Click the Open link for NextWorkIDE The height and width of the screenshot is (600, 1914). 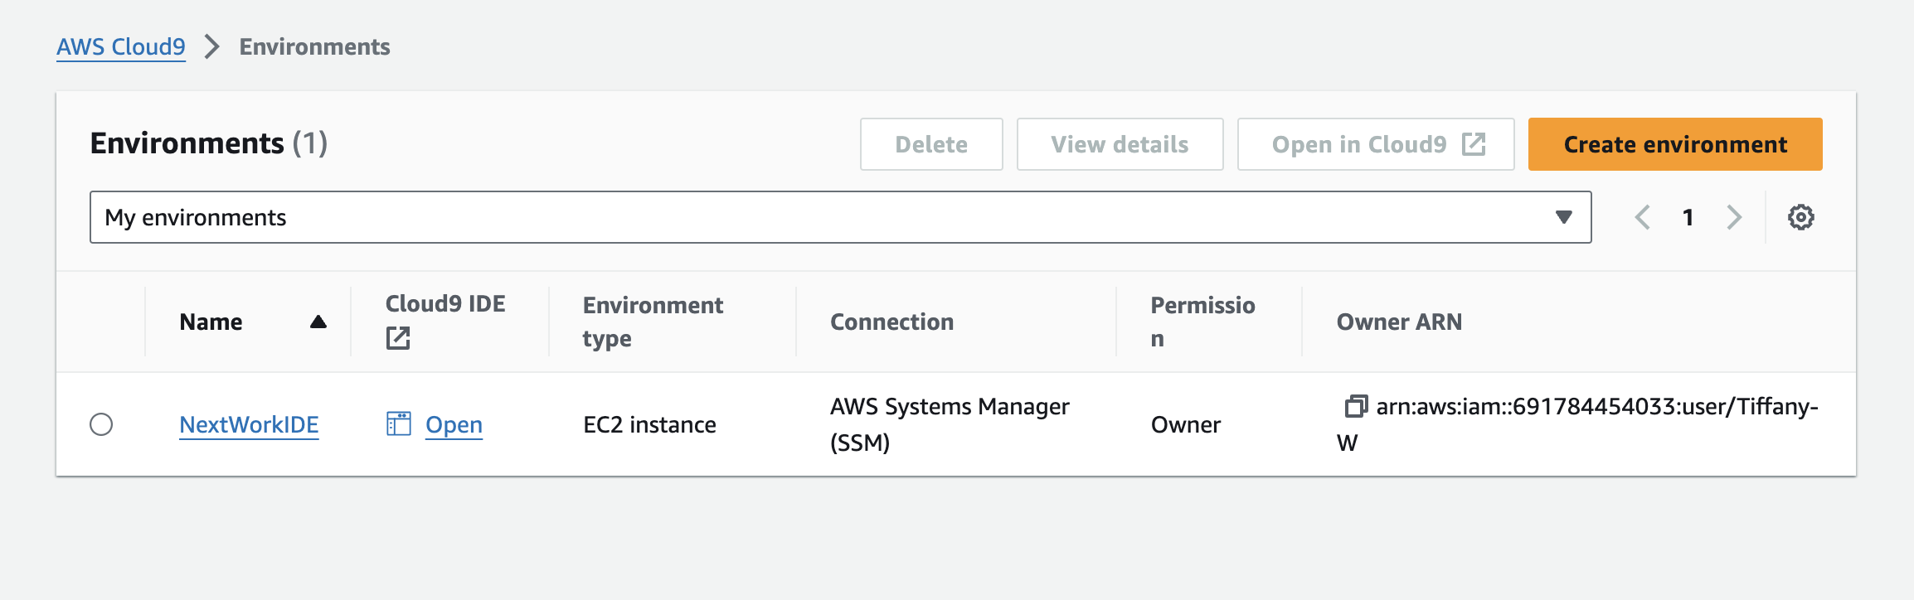(x=454, y=424)
